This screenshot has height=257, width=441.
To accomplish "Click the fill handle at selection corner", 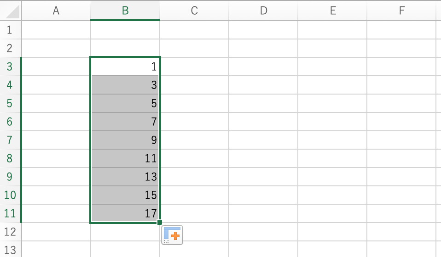I will (x=159, y=223).
